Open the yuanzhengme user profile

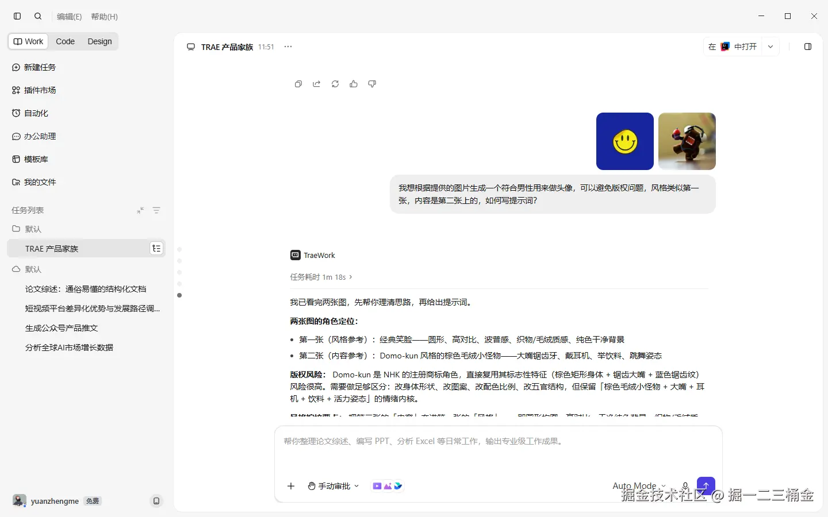point(46,501)
